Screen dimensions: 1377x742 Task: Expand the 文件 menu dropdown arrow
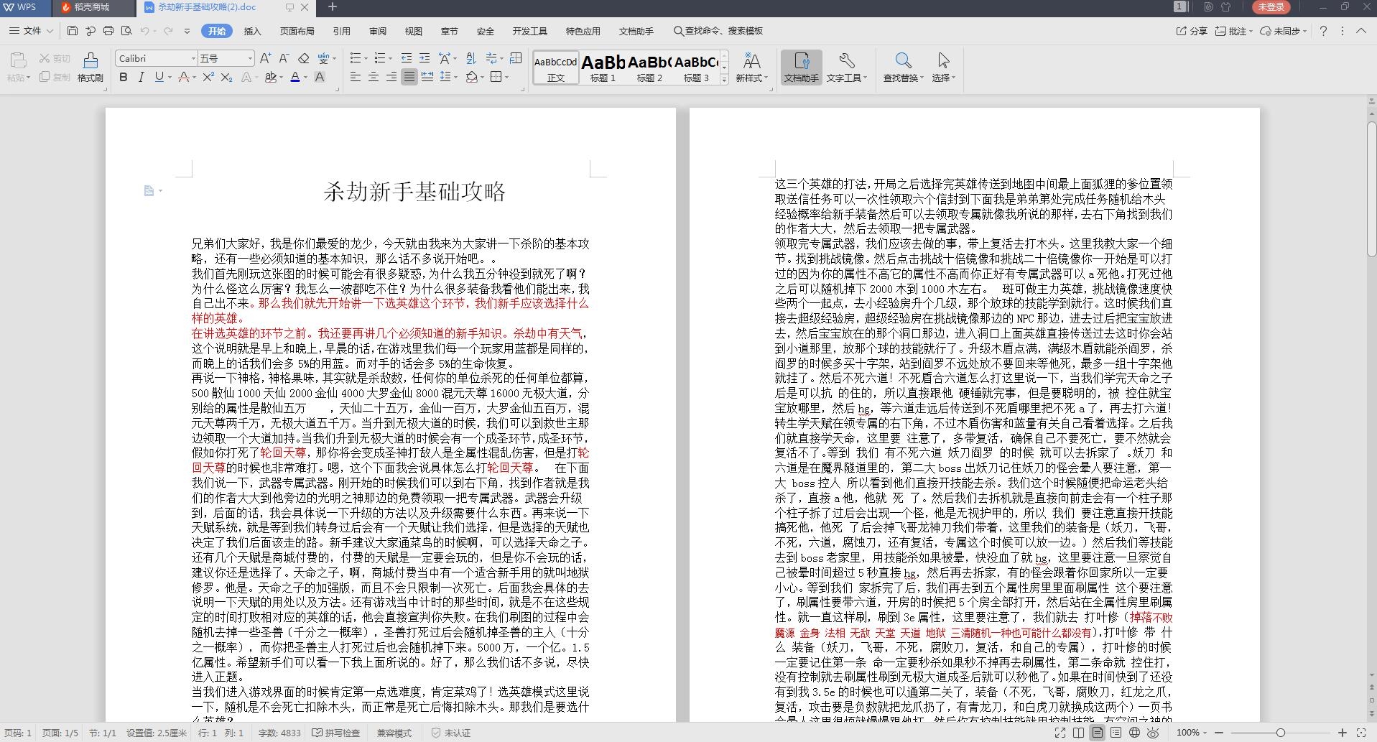[x=50, y=31]
